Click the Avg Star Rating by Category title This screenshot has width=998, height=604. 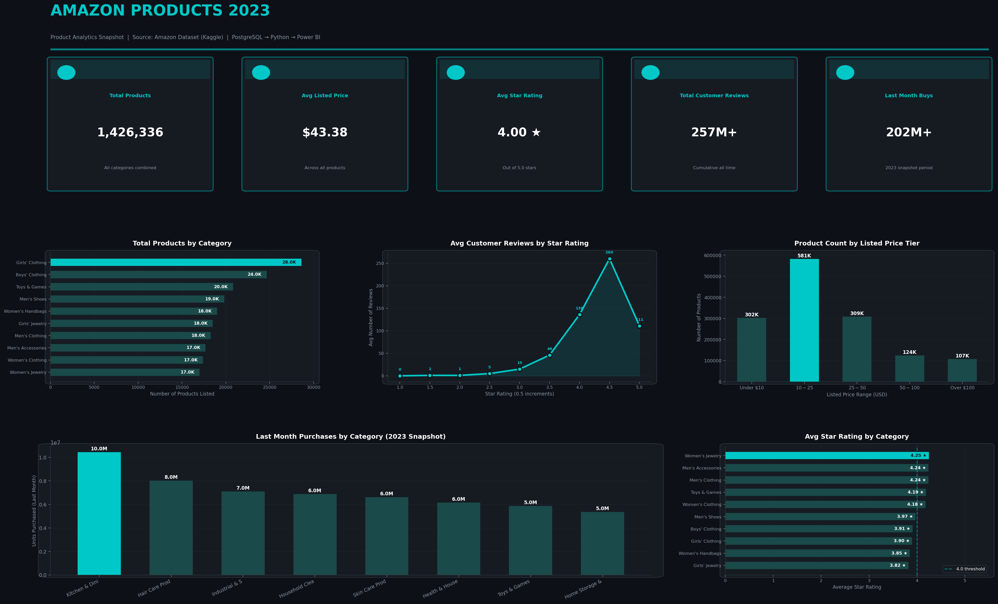(x=857, y=436)
